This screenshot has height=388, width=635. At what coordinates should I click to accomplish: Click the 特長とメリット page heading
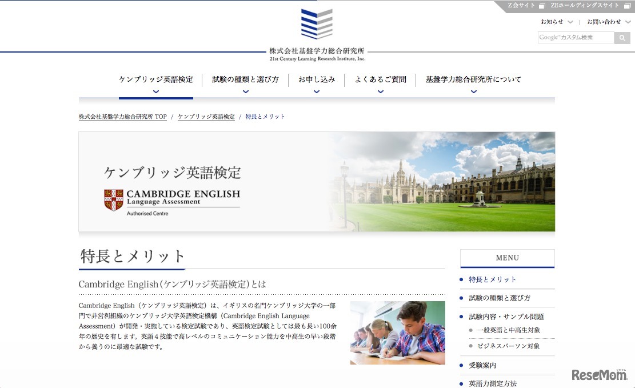coord(133,257)
